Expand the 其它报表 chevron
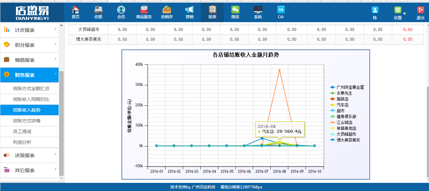This screenshot has height=191, width=429. point(55,169)
